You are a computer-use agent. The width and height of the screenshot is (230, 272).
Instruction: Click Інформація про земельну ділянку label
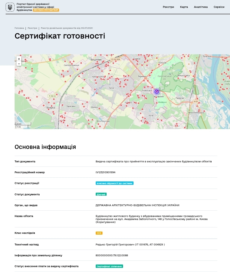[x=38, y=255]
